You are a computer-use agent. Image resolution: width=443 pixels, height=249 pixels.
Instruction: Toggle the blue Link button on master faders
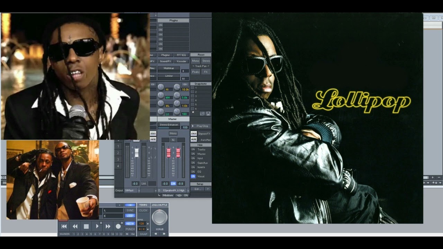173,184
